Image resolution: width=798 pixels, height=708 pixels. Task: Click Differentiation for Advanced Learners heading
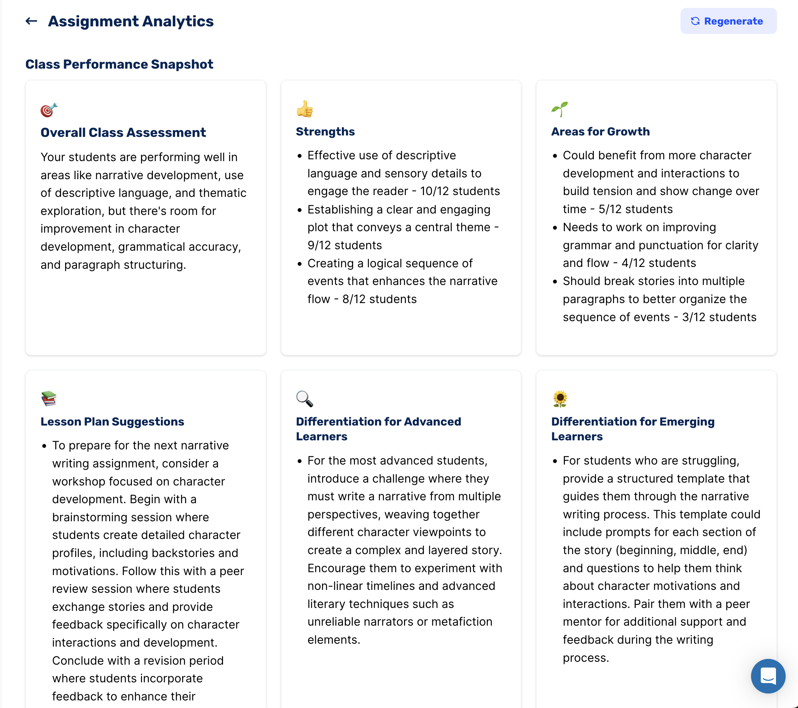pos(378,428)
